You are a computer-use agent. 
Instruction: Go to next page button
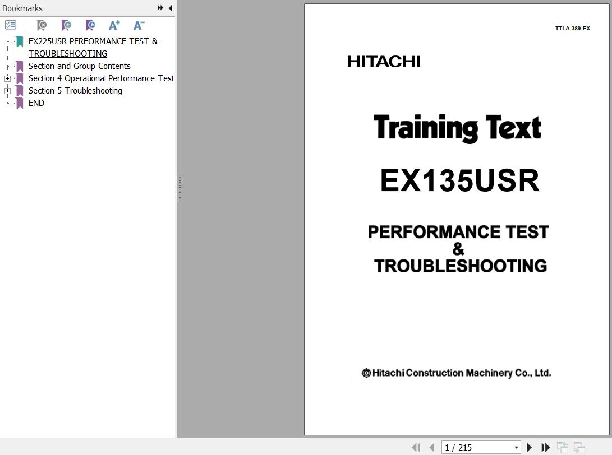529,447
